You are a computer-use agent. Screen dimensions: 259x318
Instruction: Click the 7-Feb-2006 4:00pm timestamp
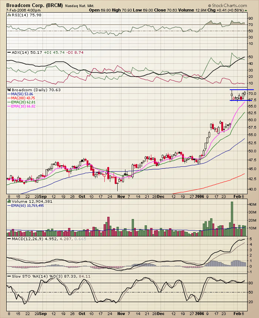[23, 10]
